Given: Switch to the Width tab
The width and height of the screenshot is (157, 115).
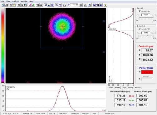Looking at the screenshot, I should tap(111, 87).
